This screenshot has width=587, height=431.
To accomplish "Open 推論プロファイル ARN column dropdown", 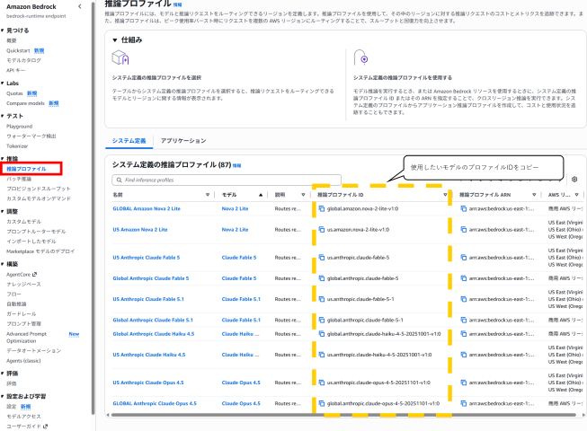I will coord(534,195).
